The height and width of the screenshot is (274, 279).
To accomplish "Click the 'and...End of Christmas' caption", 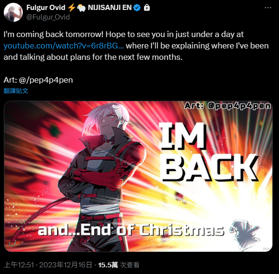I will pyautogui.click(x=131, y=229).
